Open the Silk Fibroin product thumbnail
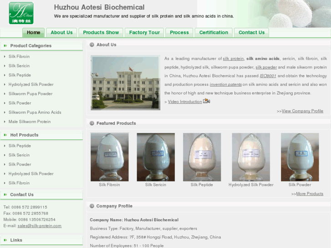331x248 pixels. click(110, 157)
